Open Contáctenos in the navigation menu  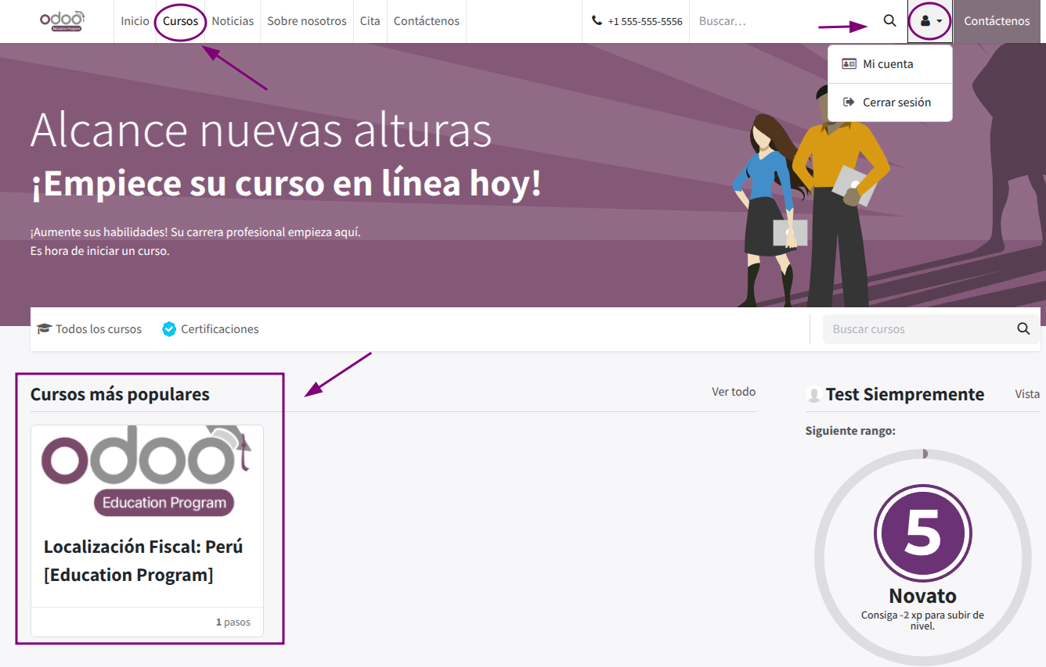pos(427,21)
